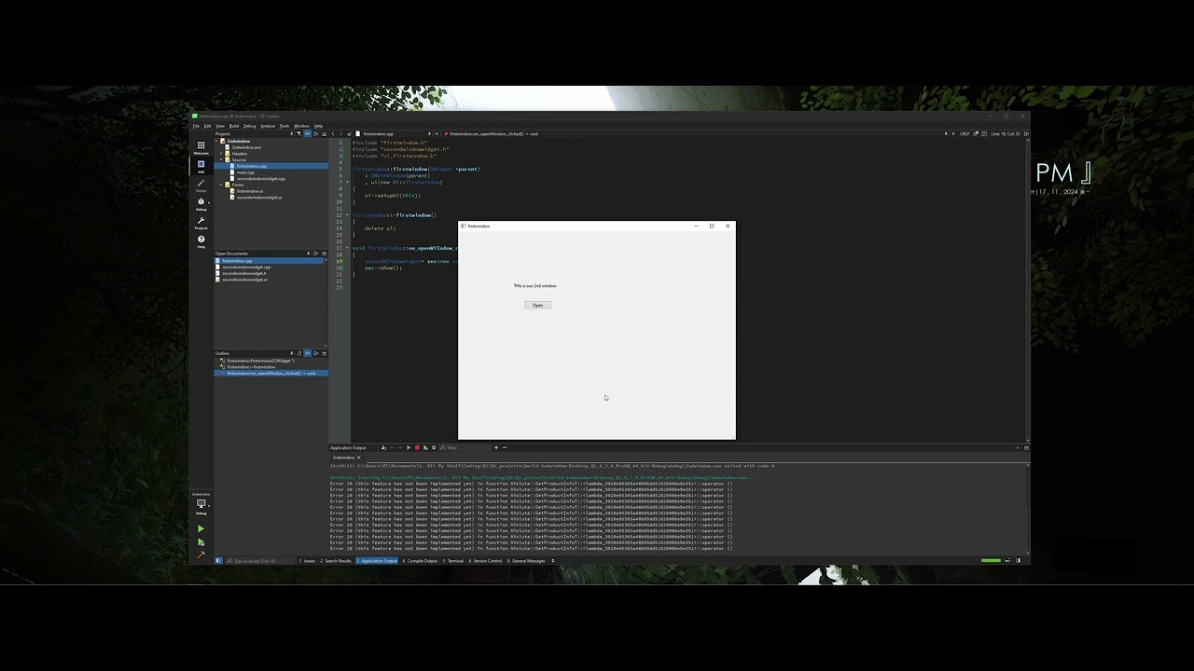Image resolution: width=1194 pixels, height=671 pixels.
Task: Open the 2ndwindow Debug kit selector
Action: click(201, 503)
